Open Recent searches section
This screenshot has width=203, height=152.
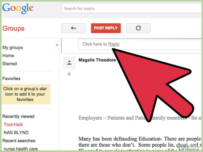pyautogui.click(x=19, y=141)
